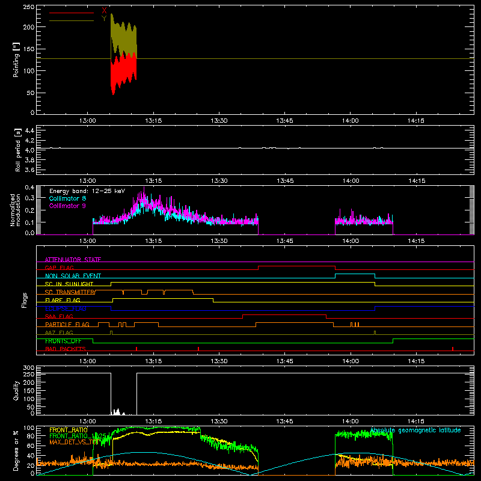The height and width of the screenshot is (481, 481).
Task: Click 13:15 tick label under the Pointing plot
Action: 153,121
